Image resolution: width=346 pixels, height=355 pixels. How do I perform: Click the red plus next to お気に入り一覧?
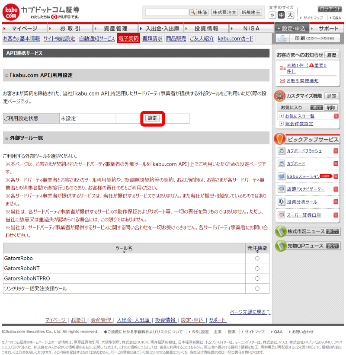[x=336, y=116]
